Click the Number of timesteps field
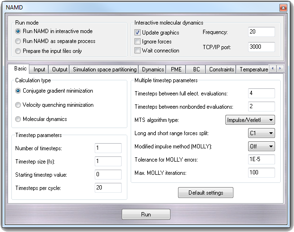The width and height of the screenshot is (294, 232). pos(108,148)
